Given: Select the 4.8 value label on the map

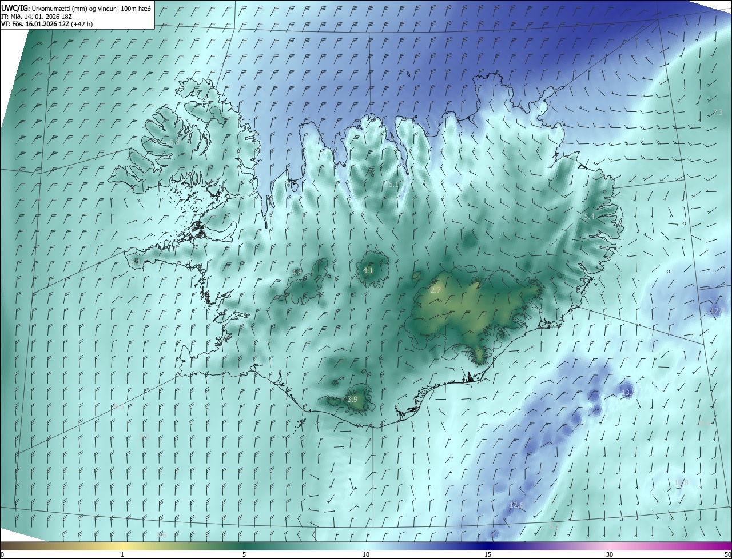Looking at the screenshot, I should coord(296,273).
